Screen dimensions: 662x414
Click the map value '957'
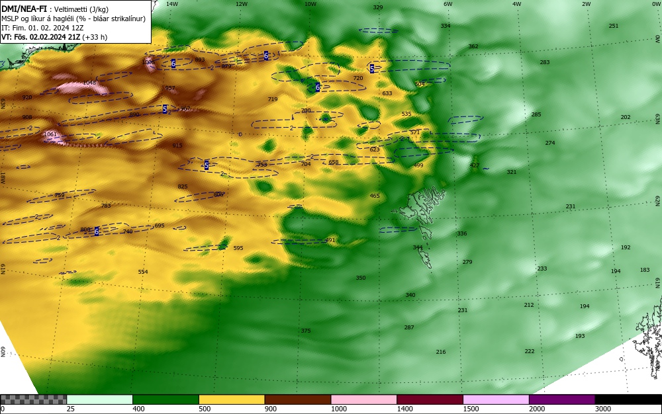[169, 88]
